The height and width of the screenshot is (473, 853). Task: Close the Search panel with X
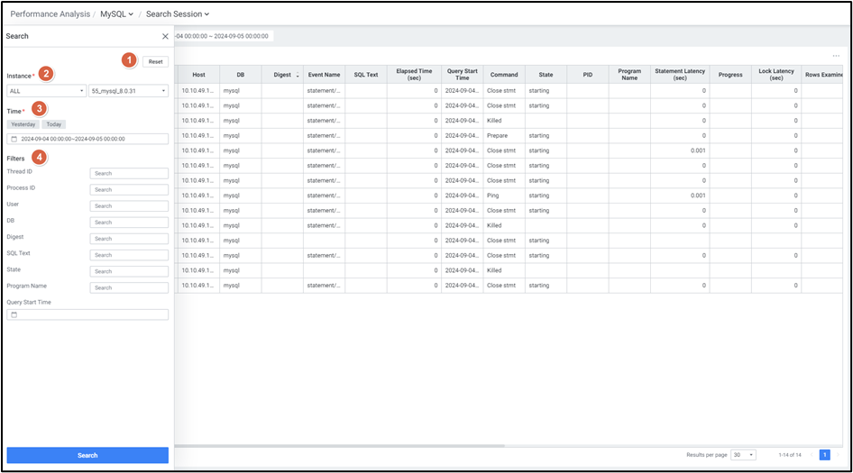coord(165,37)
